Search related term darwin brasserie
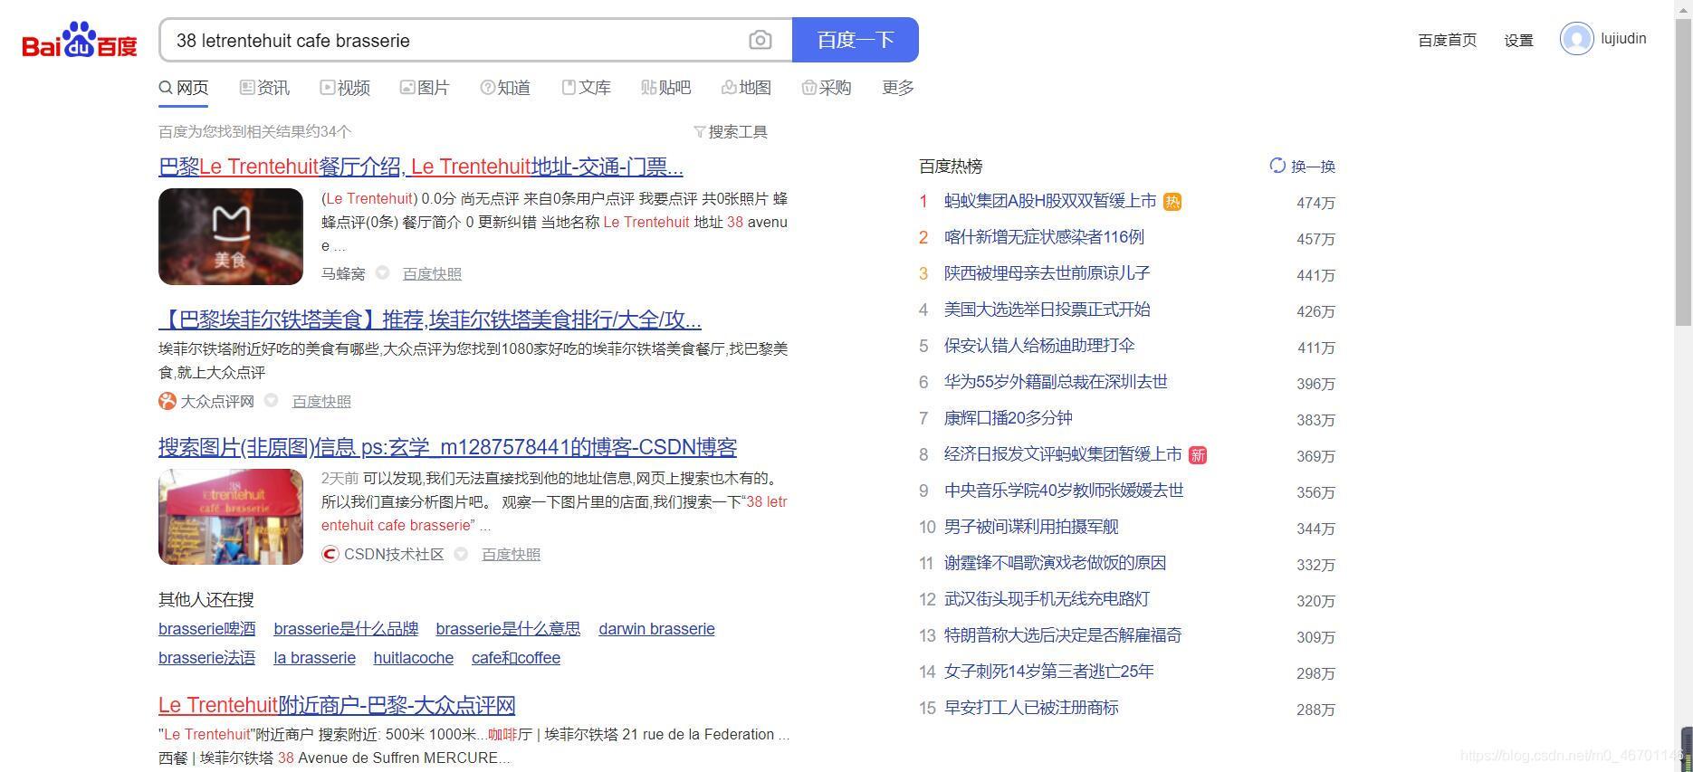 (656, 629)
